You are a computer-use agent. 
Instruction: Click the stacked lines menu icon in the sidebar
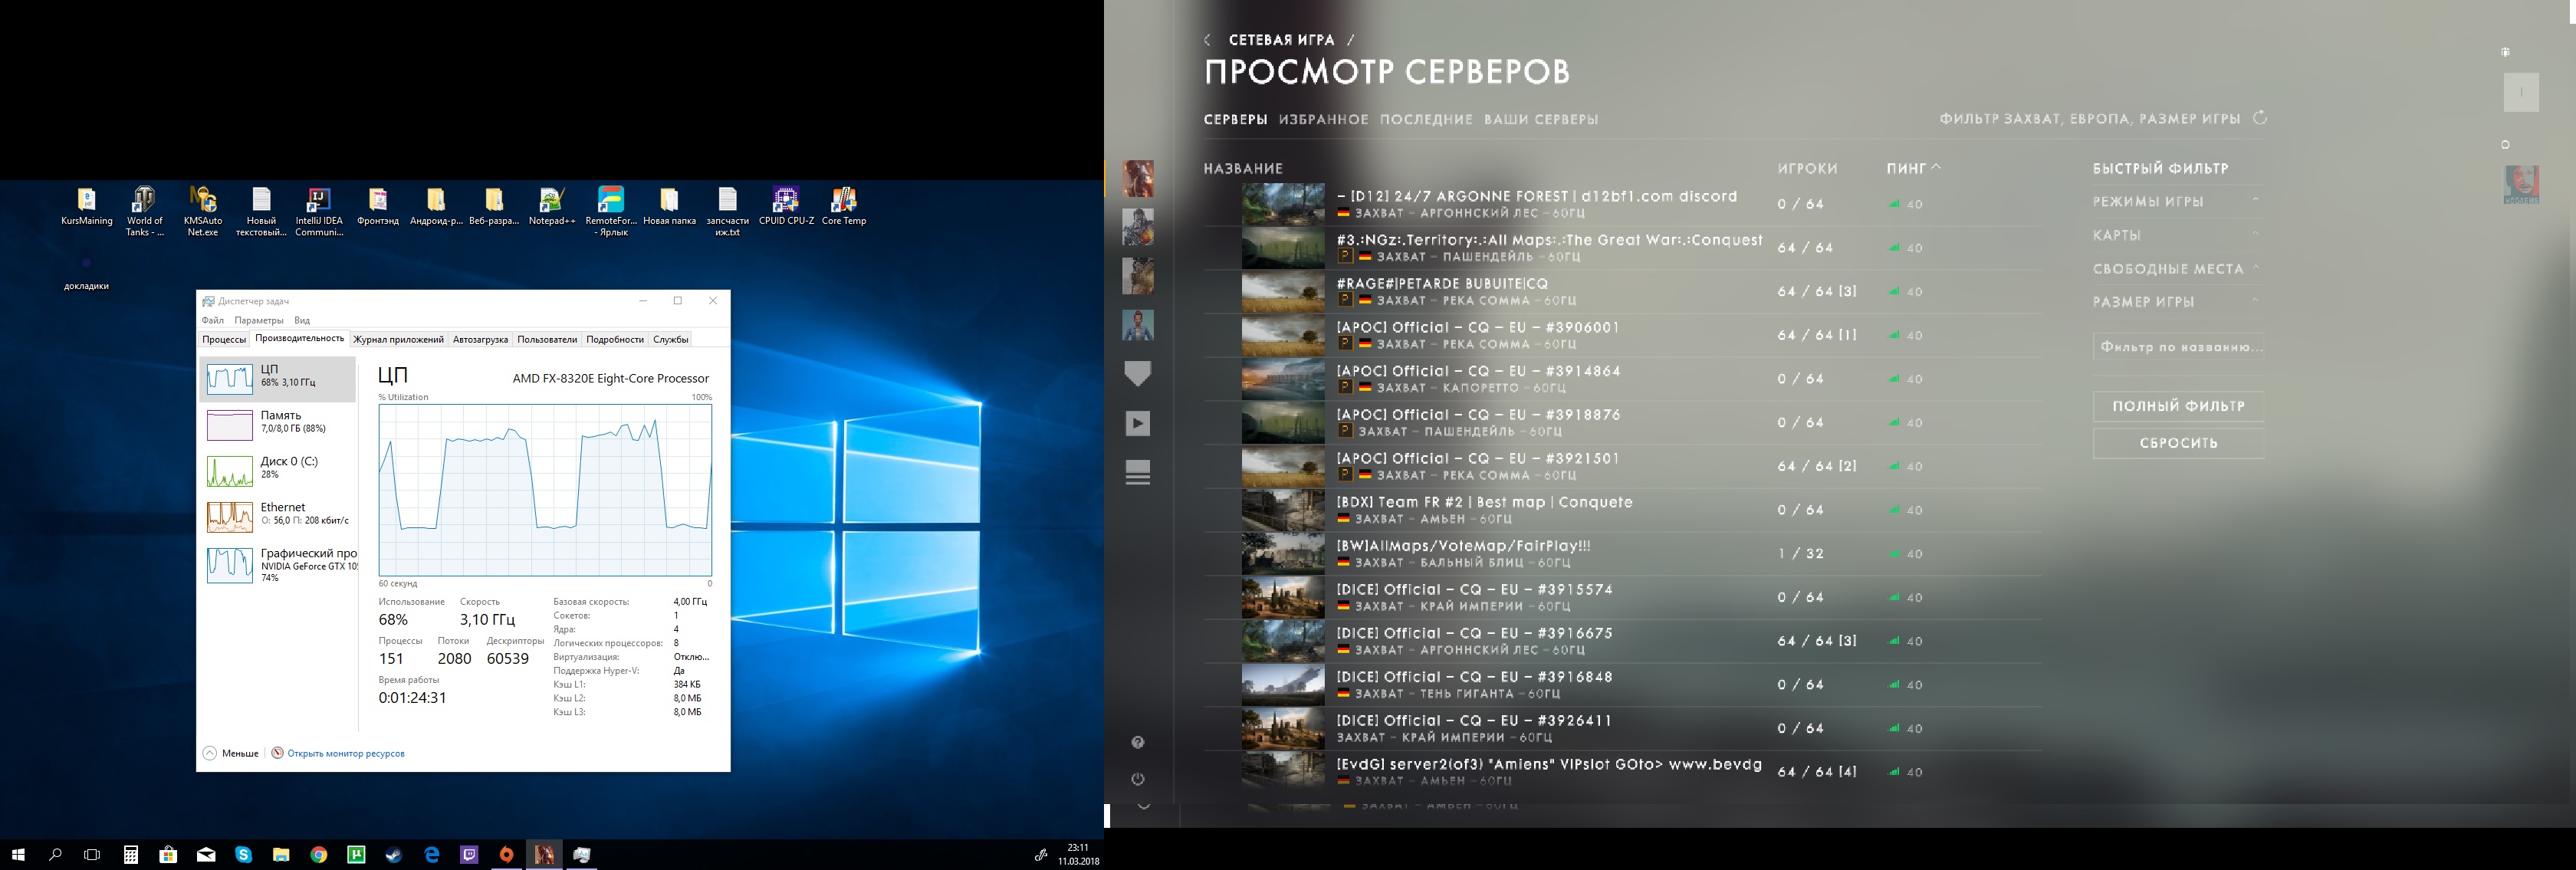coord(1137,472)
